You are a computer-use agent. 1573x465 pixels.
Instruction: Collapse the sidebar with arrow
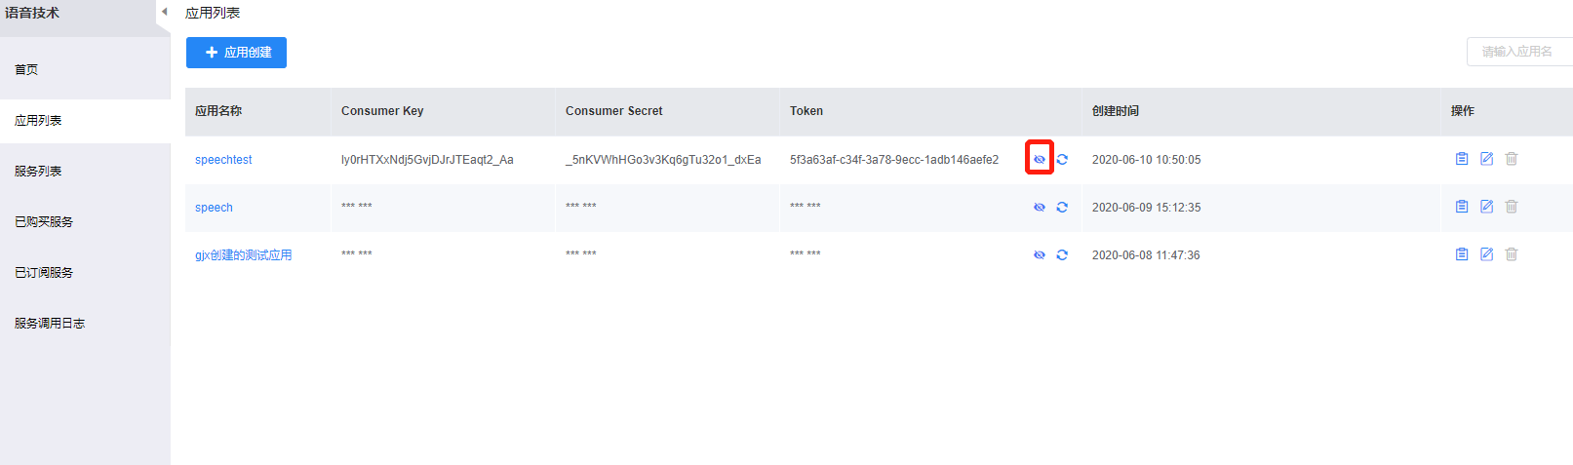pos(164,12)
